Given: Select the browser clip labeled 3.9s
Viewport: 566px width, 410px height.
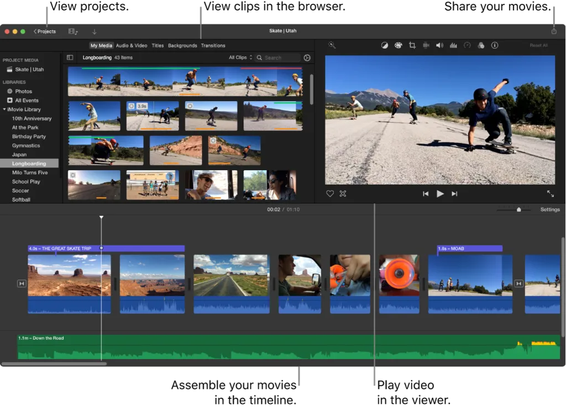Looking at the screenshot, I should coord(153,115).
